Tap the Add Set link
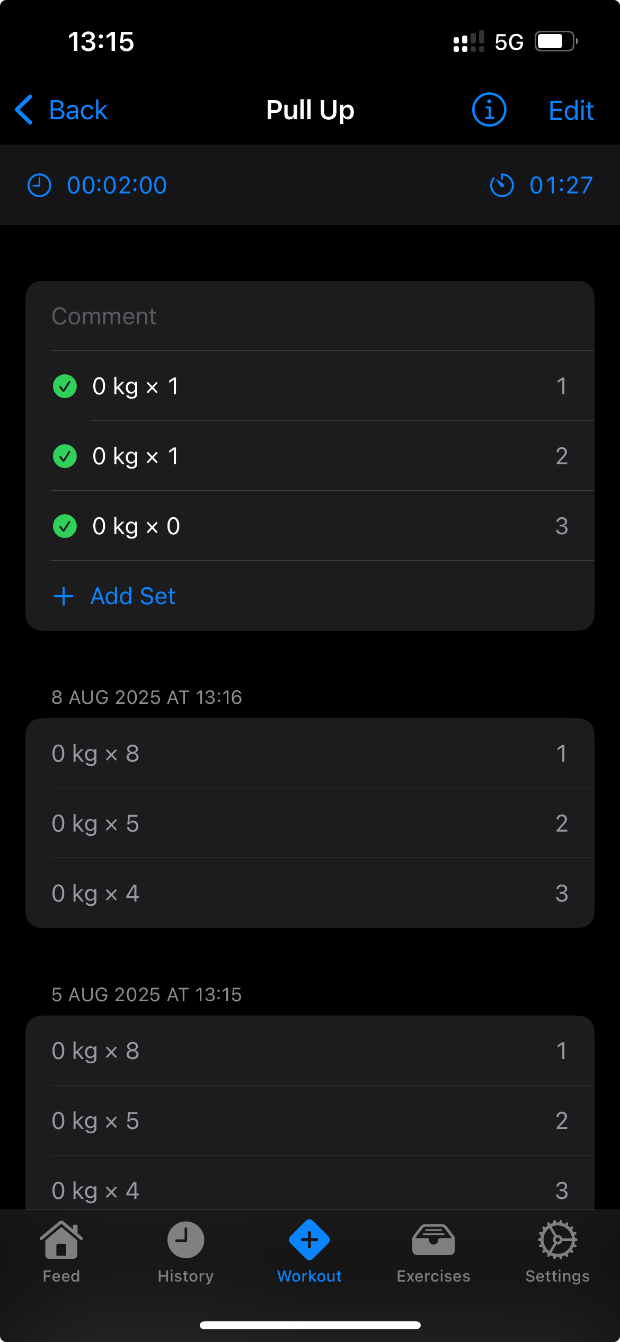620x1342 pixels. 133,596
